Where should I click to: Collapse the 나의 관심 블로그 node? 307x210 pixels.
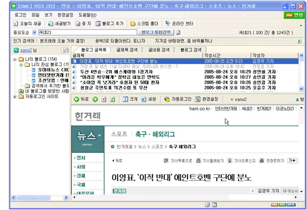[21, 65]
